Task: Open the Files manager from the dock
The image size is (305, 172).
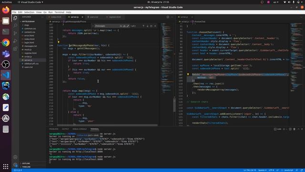Action: pos(6,21)
